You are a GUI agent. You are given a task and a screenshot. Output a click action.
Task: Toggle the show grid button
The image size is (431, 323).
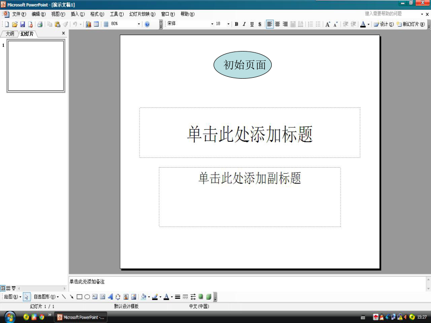tap(106, 24)
